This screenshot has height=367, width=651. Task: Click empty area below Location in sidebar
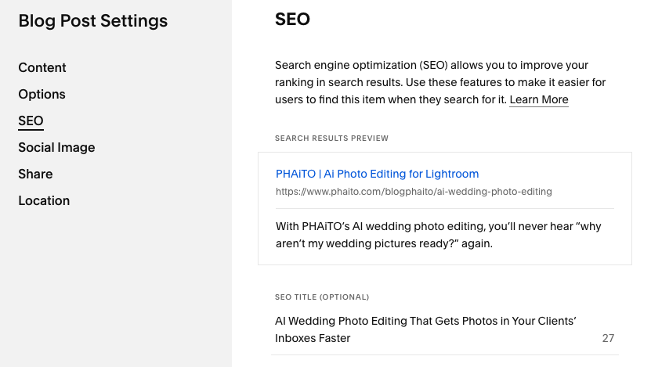point(116,282)
